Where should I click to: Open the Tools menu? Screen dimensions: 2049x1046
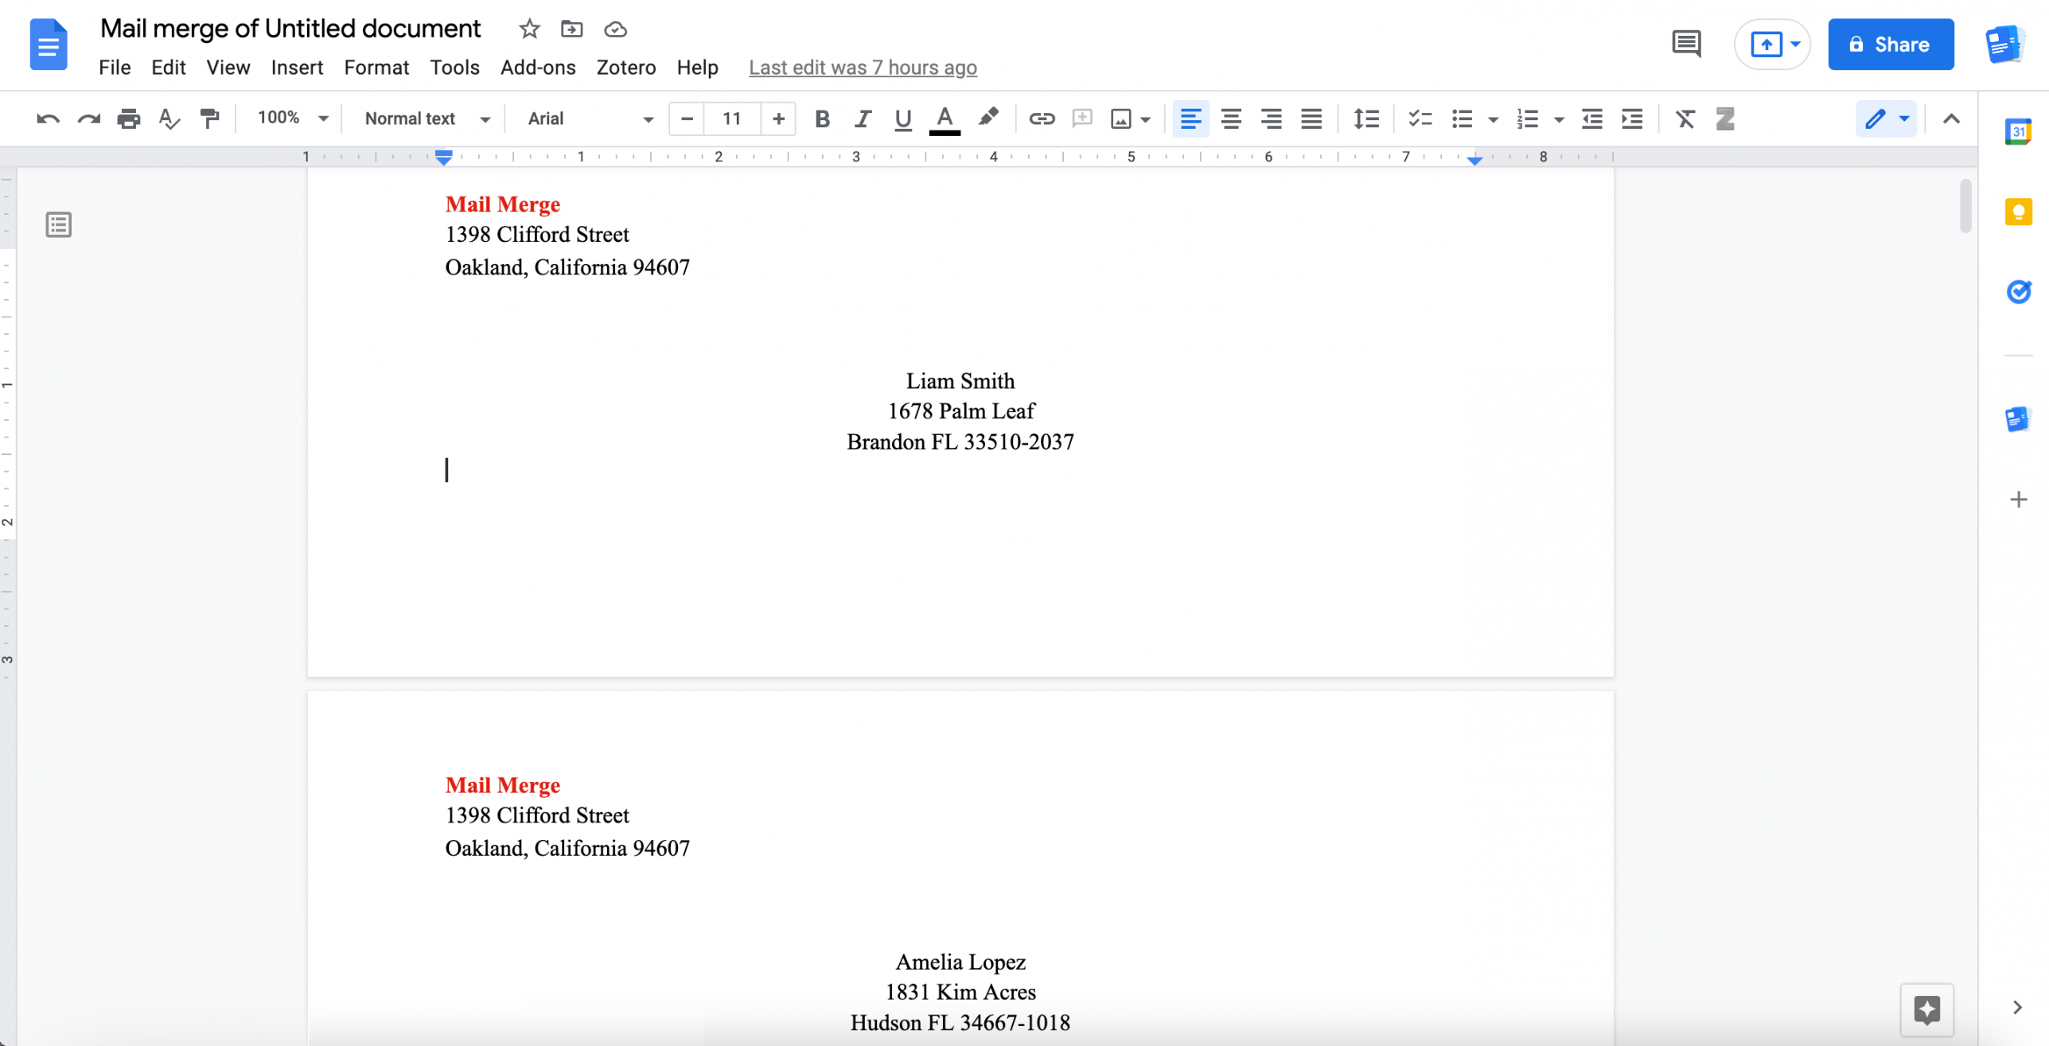[454, 67]
